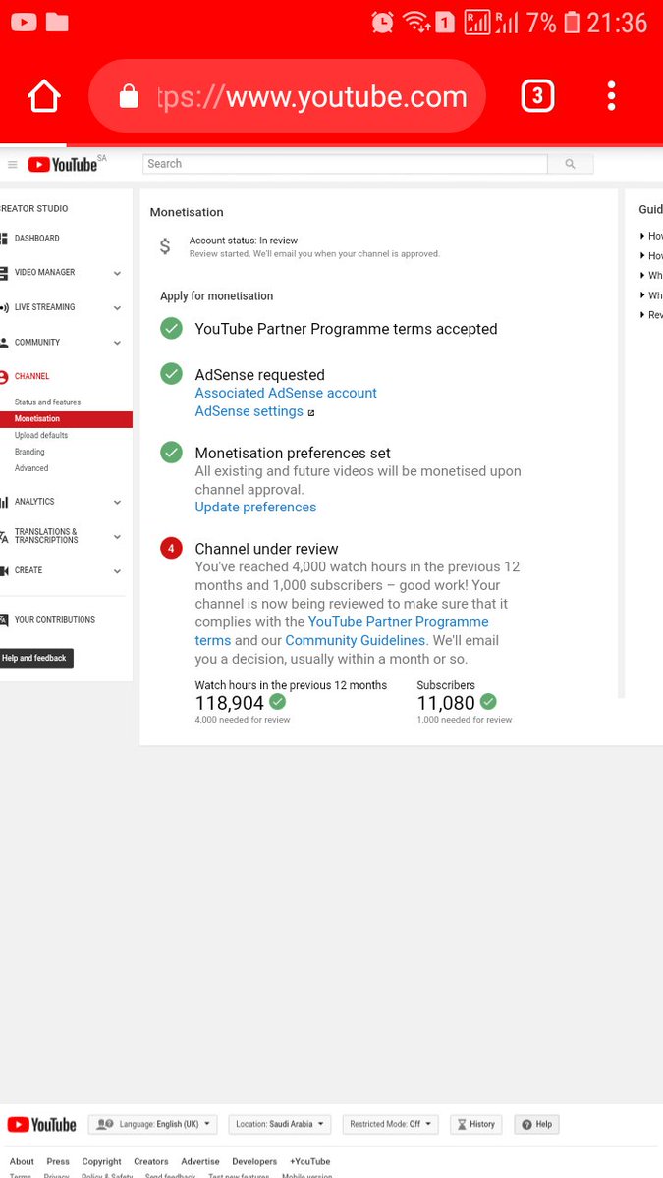Open the Advertise footer link
The height and width of the screenshot is (1178, 663).
pos(200,1161)
